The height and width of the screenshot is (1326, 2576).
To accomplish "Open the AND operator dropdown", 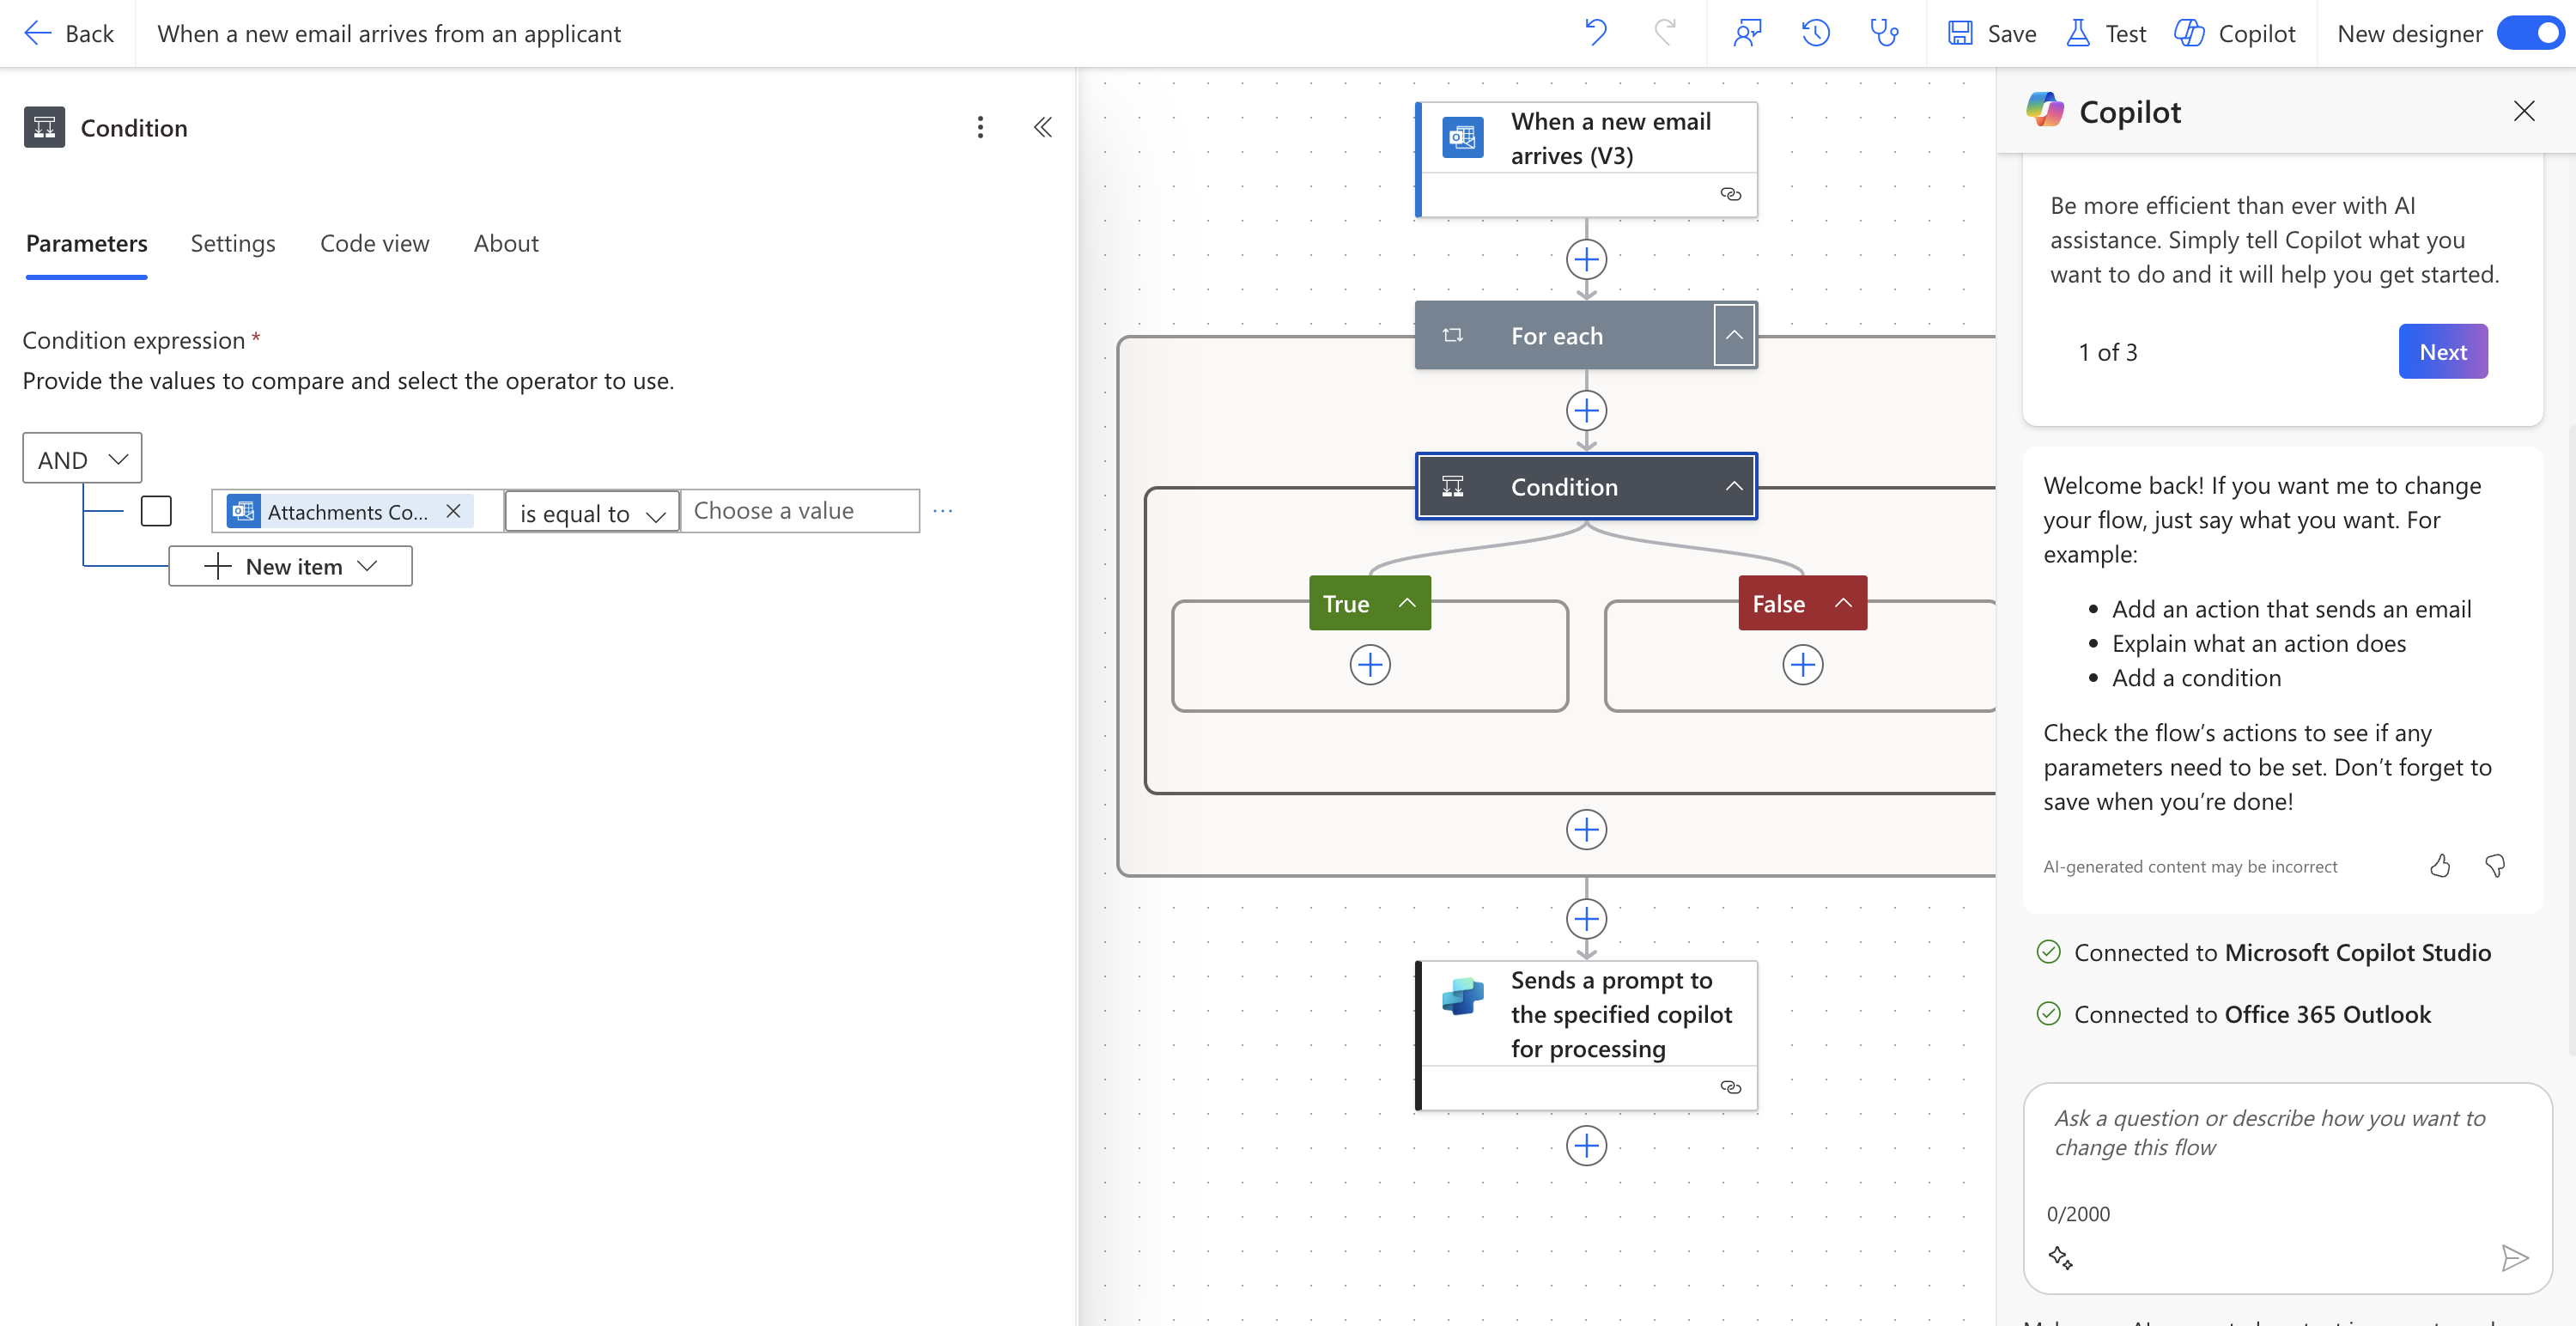I will (x=82, y=459).
